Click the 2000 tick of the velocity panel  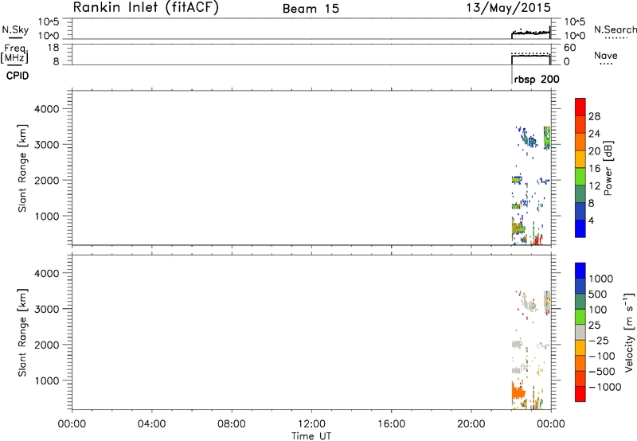[x=46, y=345]
